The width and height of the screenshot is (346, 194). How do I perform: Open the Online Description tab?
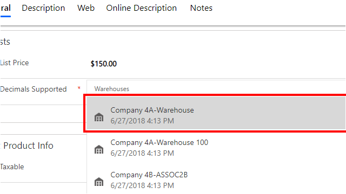pos(142,8)
